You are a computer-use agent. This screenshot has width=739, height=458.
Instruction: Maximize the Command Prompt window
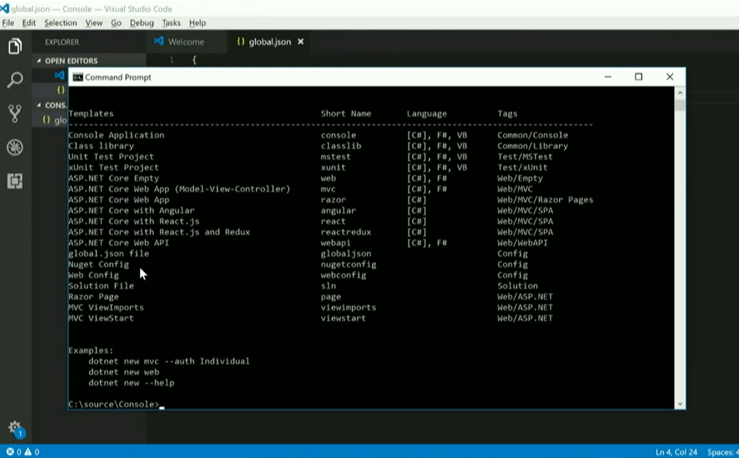pyautogui.click(x=638, y=77)
